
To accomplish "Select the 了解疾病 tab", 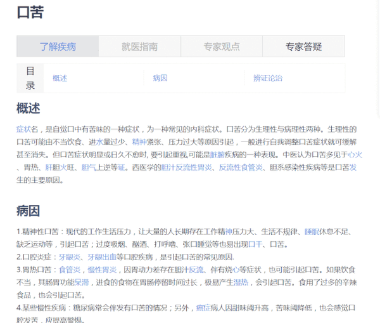I will point(58,46).
